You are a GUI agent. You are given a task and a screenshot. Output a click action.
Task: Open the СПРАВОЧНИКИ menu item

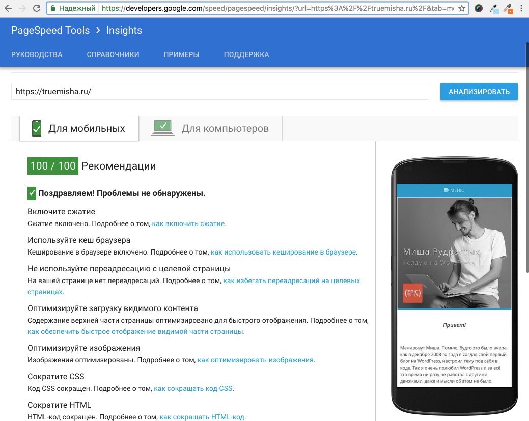[113, 54]
